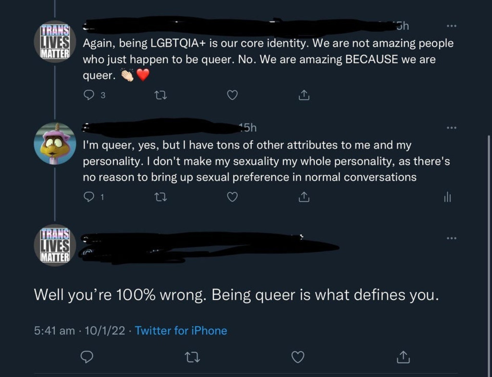
Task: Share the 'I'm queer, yes' tweet
Action: point(304,197)
